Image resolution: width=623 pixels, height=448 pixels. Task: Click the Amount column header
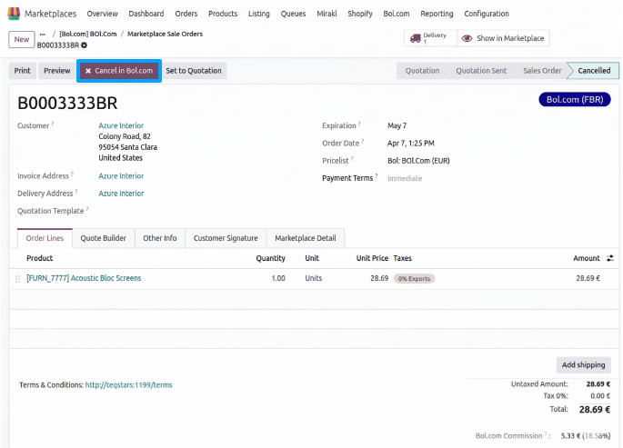(587, 258)
